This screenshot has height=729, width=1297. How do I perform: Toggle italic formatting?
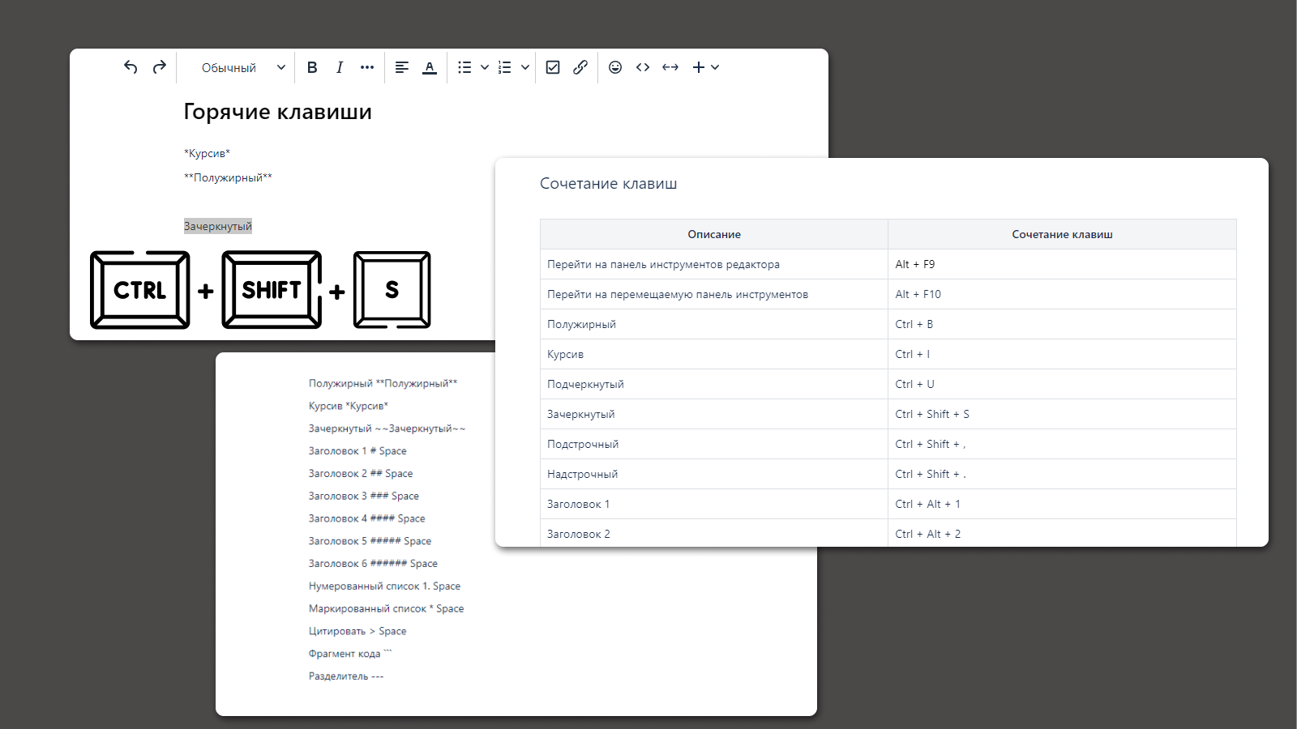point(340,68)
